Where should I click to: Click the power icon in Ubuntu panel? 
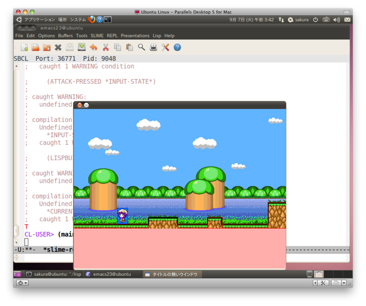tap(316, 20)
